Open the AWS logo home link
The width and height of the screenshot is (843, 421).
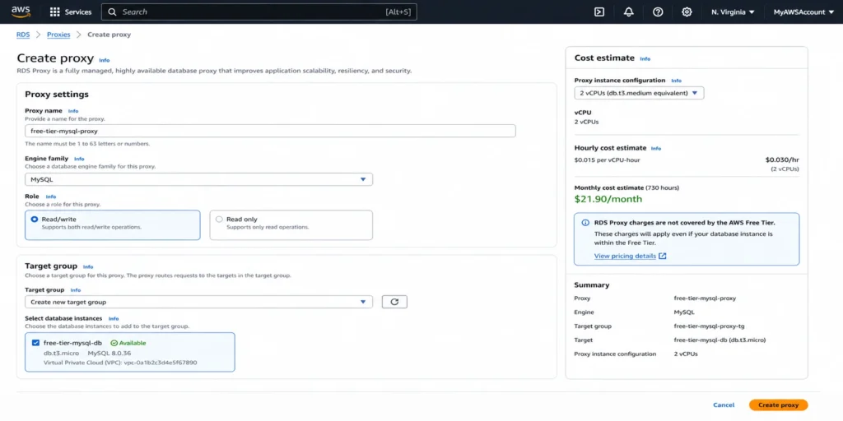tap(20, 12)
